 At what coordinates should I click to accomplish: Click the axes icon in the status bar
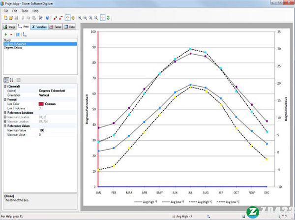208,217
